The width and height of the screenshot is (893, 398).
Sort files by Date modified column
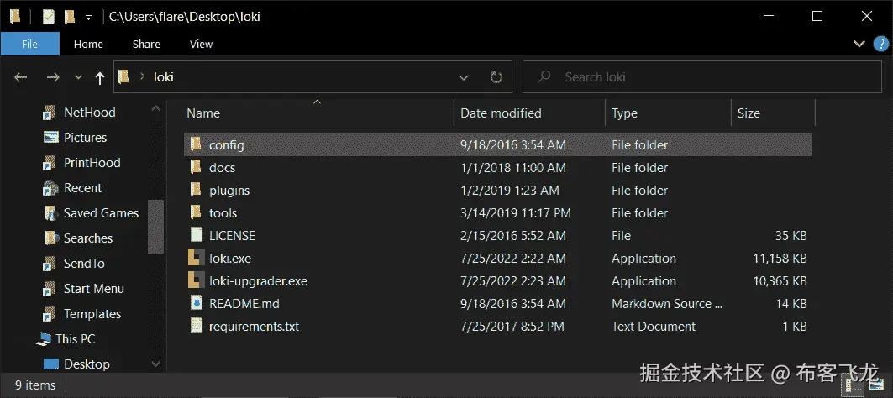pos(501,113)
